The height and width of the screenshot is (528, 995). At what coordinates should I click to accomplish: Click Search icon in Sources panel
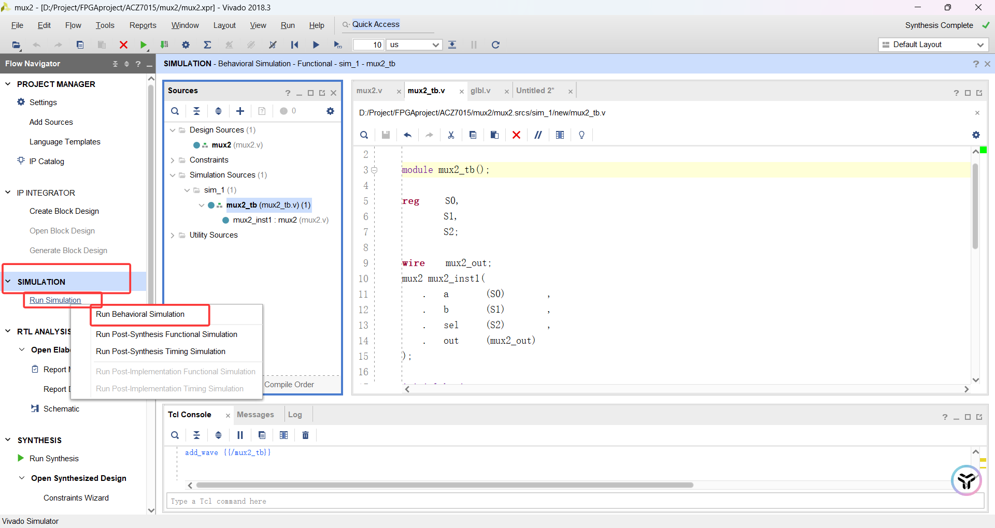click(175, 111)
